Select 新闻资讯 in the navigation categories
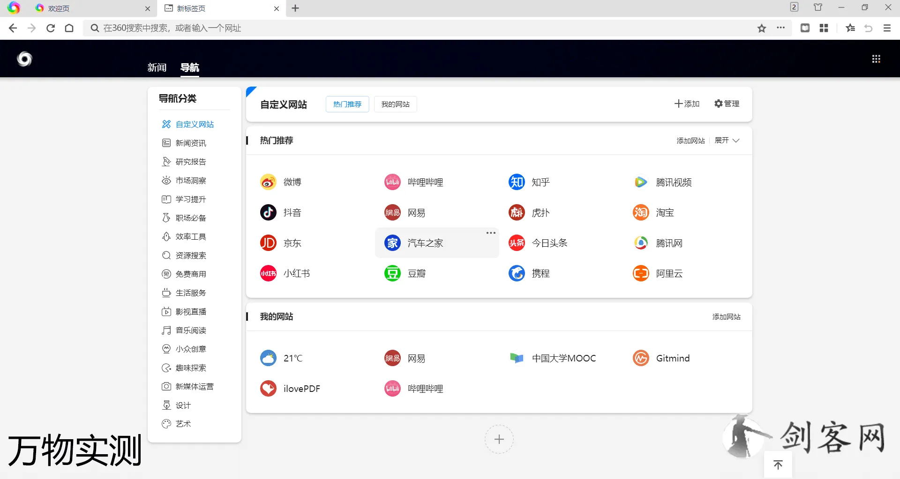Screen dimensions: 900x479 click(x=184, y=143)
